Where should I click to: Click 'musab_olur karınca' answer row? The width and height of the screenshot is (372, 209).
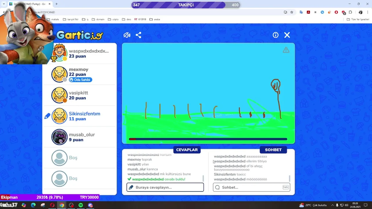[x=143, y=169]
